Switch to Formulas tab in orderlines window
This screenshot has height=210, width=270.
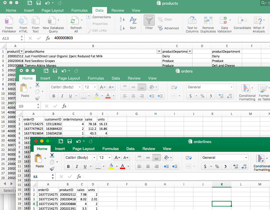(x=111, y=149)
